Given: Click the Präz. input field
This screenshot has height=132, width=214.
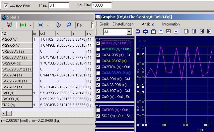Looking at the screenshot, I should [x=59, y=5].
